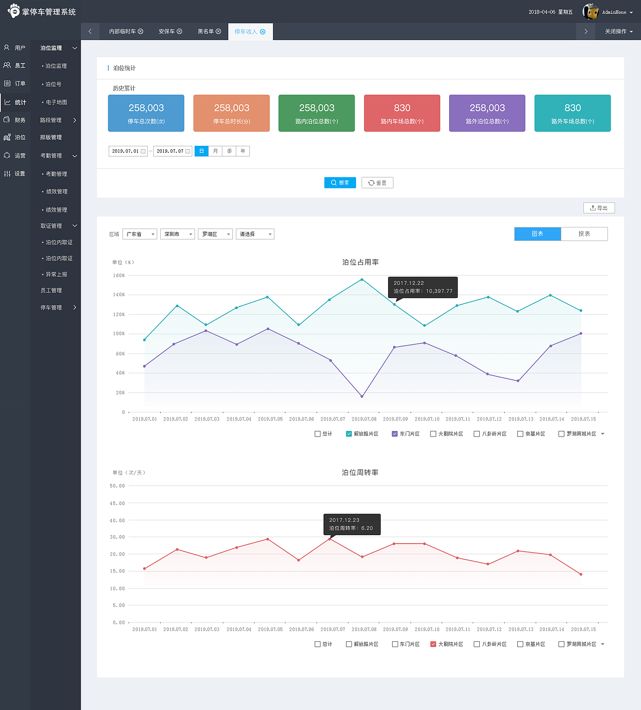Select the 月 month granularity tab
Image resolution: width=641 pixels, height=710 pixels.
215,151
